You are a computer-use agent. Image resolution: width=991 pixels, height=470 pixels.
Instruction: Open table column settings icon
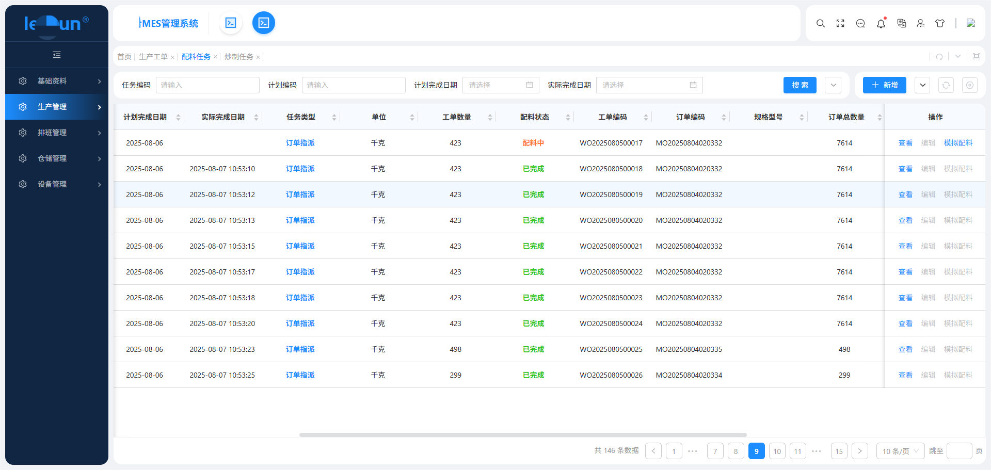tap(970, 85)
